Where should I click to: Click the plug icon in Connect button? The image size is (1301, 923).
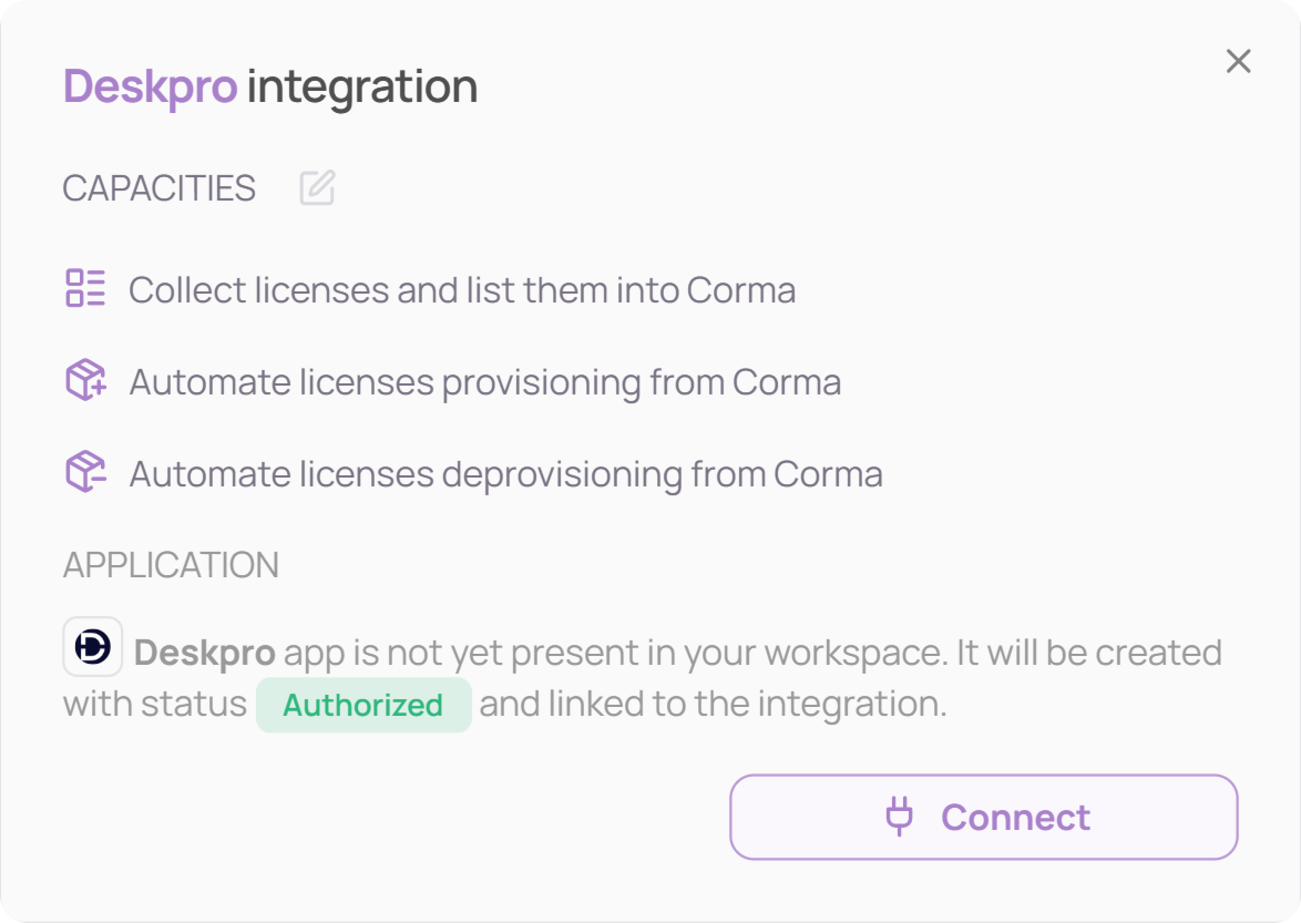(x=899, y=817)
